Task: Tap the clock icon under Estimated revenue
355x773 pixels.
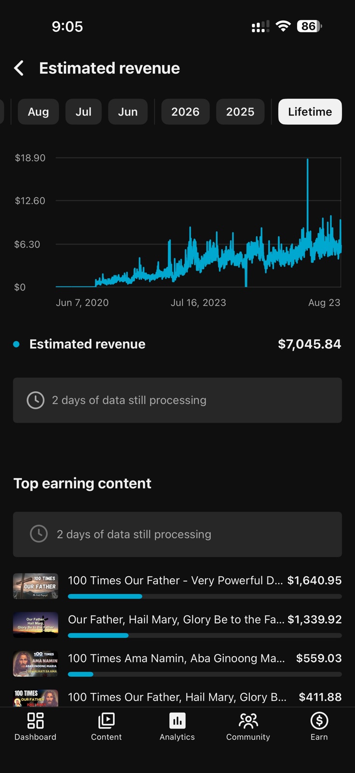Action: click(35, 400)
